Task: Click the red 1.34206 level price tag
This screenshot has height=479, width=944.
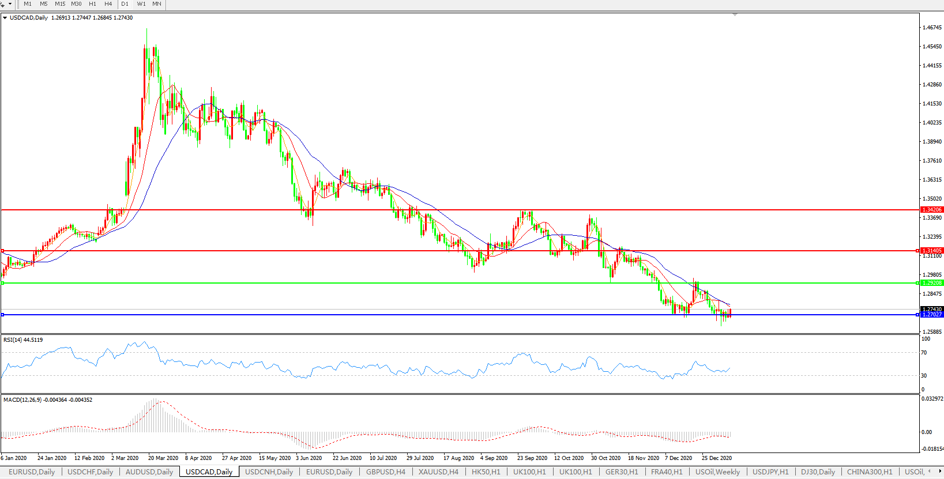Action: coord(932,210)
